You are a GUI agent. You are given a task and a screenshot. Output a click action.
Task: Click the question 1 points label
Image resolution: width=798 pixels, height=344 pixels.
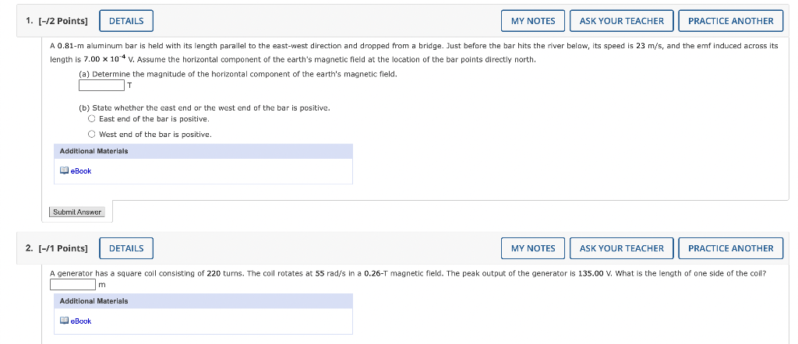(56, 21)
